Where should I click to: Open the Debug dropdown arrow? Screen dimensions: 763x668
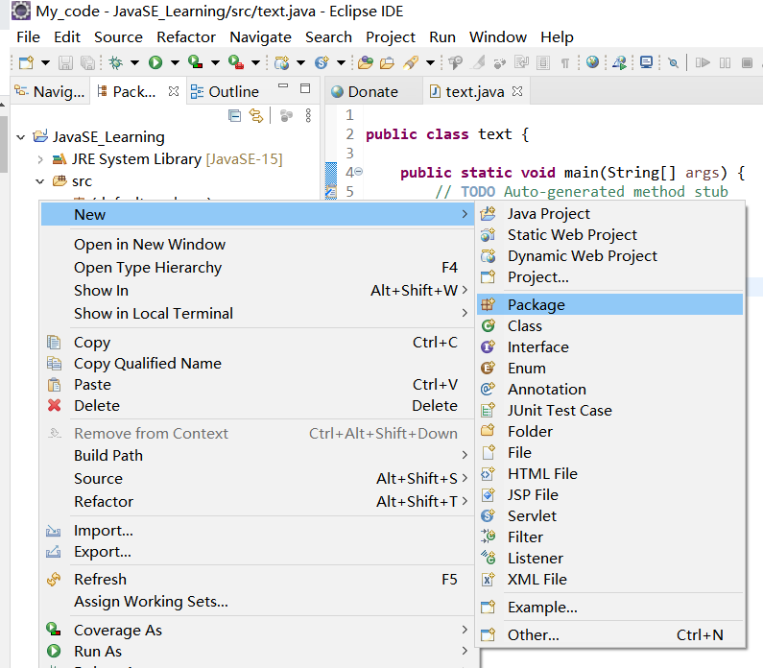tap(134, 62)
